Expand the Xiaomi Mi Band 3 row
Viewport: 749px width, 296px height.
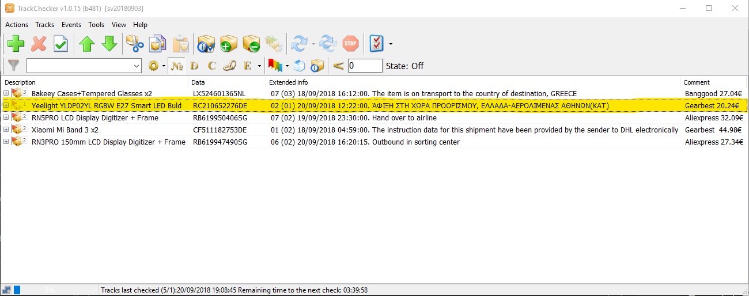pyautogui.click(x=6, y=130)
